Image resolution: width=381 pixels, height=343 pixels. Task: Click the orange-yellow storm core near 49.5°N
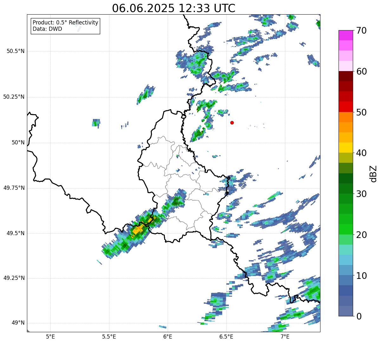(x=138, y=230)
